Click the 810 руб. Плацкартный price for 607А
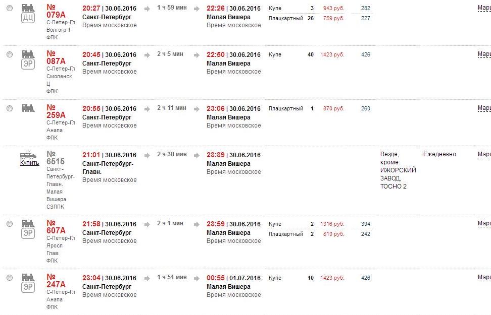 point(332,234)
